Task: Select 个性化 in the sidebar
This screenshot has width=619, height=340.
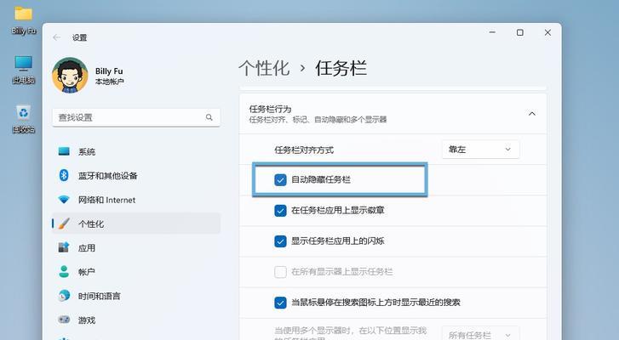Action: [136, 224]
